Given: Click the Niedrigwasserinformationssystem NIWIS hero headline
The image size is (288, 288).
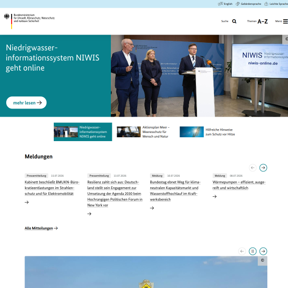Looking at the screenshot, I should pyautogui.click(x=52, y=58).
